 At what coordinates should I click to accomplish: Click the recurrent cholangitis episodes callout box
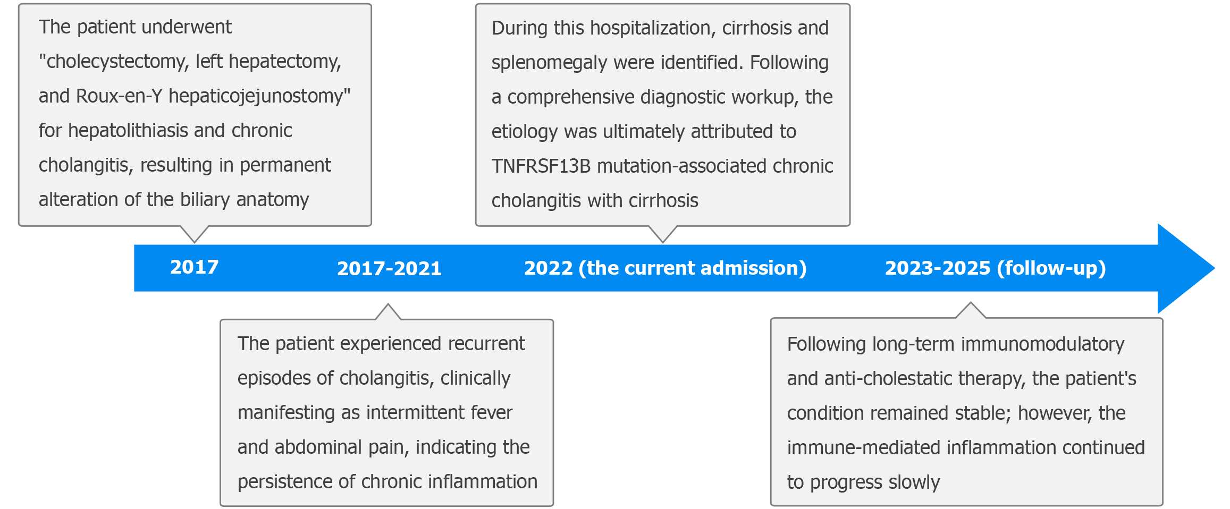[386, 412]
